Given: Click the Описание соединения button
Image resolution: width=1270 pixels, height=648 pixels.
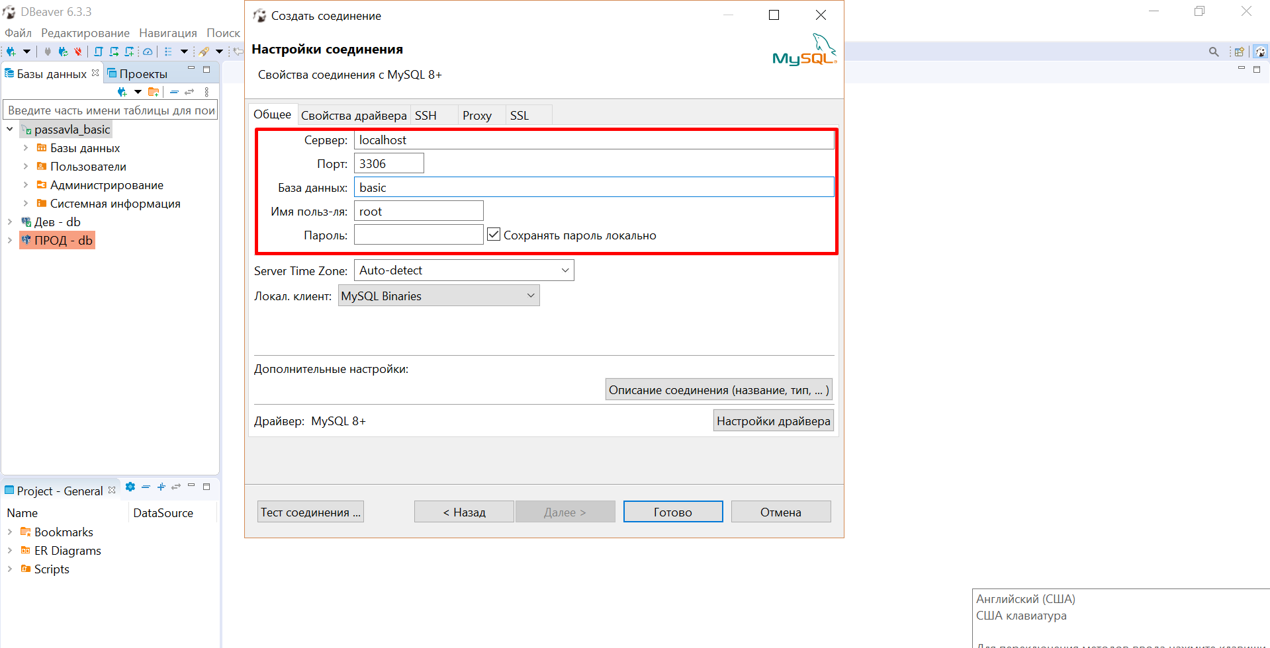Looking at the screenshot, I should click(x=719, y=389).
